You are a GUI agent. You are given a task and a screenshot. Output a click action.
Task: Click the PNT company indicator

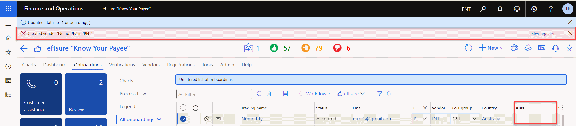pyautogui.click(x=466, y=9)
